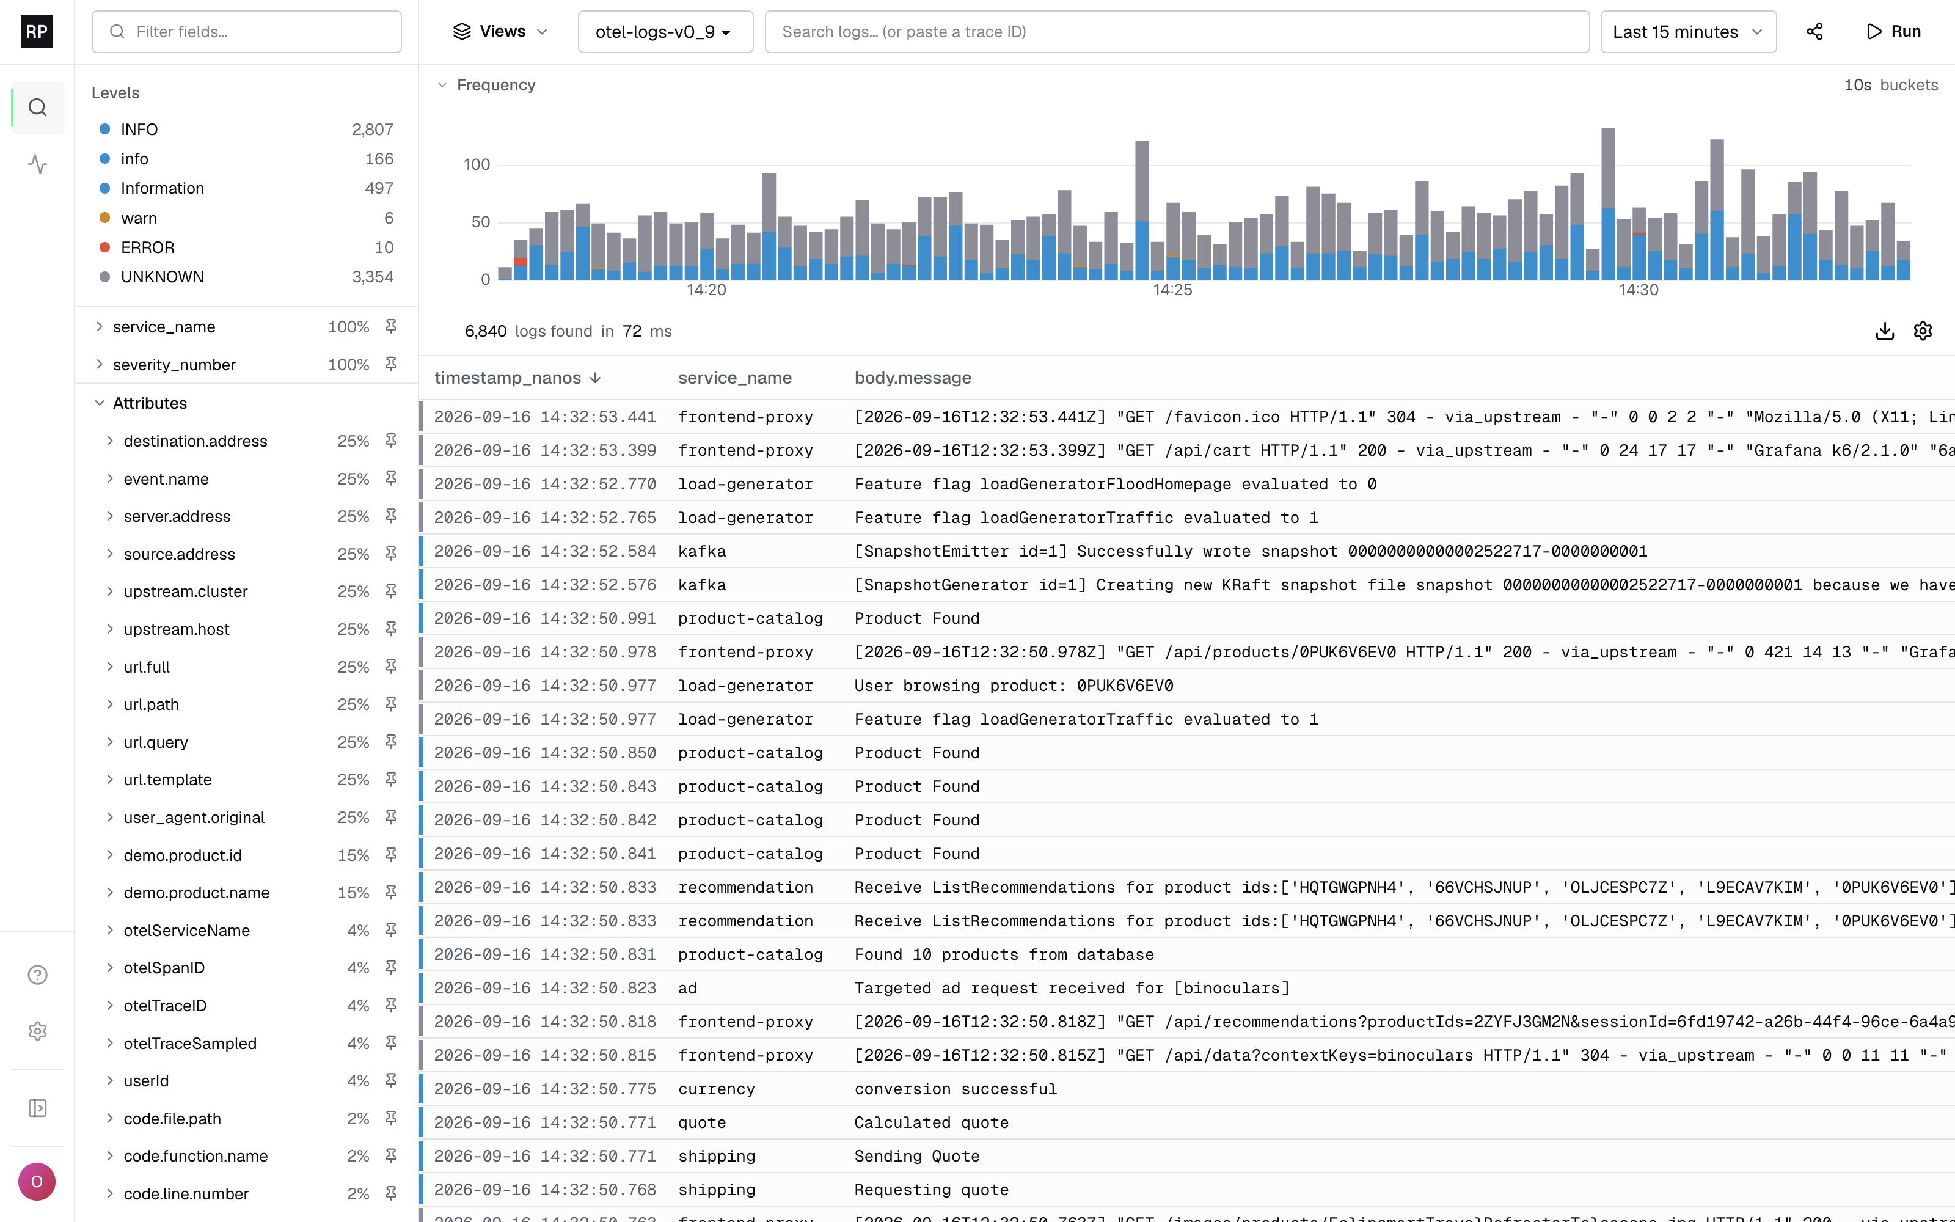Toggle the ERROR level filter
Image resolution: width=1955 pixels, height=1222 pixels.
pyautogui.click(x=246, y=247)
